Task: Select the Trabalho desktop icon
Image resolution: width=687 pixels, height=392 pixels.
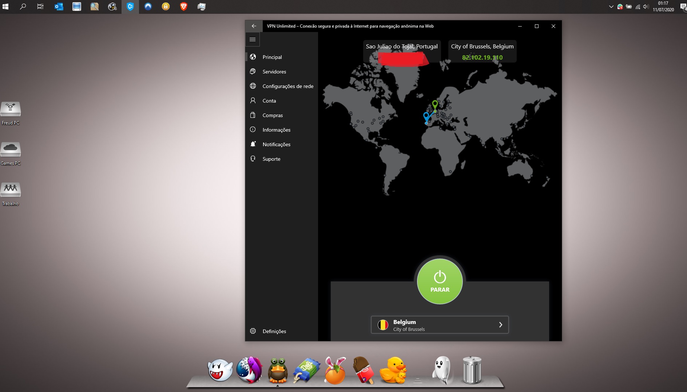Action: [x=11, y=194]
